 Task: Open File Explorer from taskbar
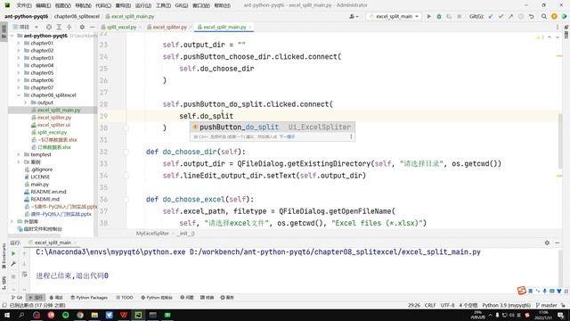click(x=94, y=315)
